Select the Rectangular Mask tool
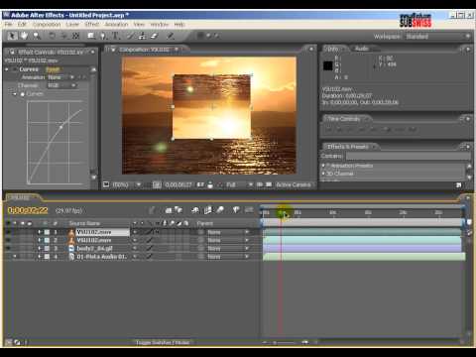Image resolution: width=476 pixels, height=357 pixels. click(91, 36)
